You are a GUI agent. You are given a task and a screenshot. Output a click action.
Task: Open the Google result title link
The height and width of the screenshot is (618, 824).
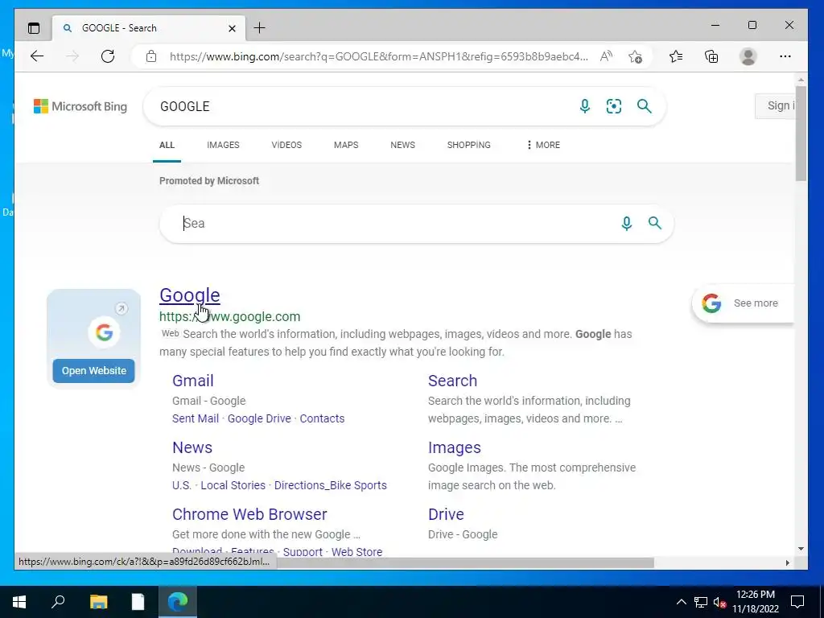tap(190, 295)
